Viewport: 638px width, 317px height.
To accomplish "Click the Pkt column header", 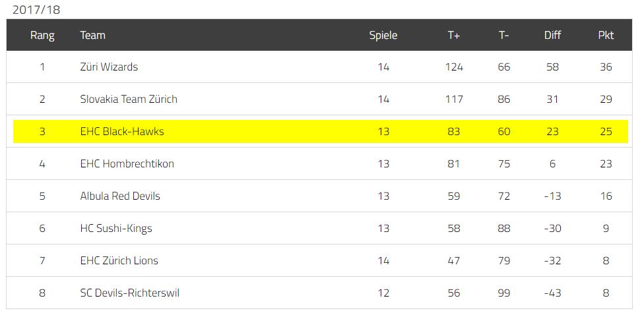I will [606, 36].
